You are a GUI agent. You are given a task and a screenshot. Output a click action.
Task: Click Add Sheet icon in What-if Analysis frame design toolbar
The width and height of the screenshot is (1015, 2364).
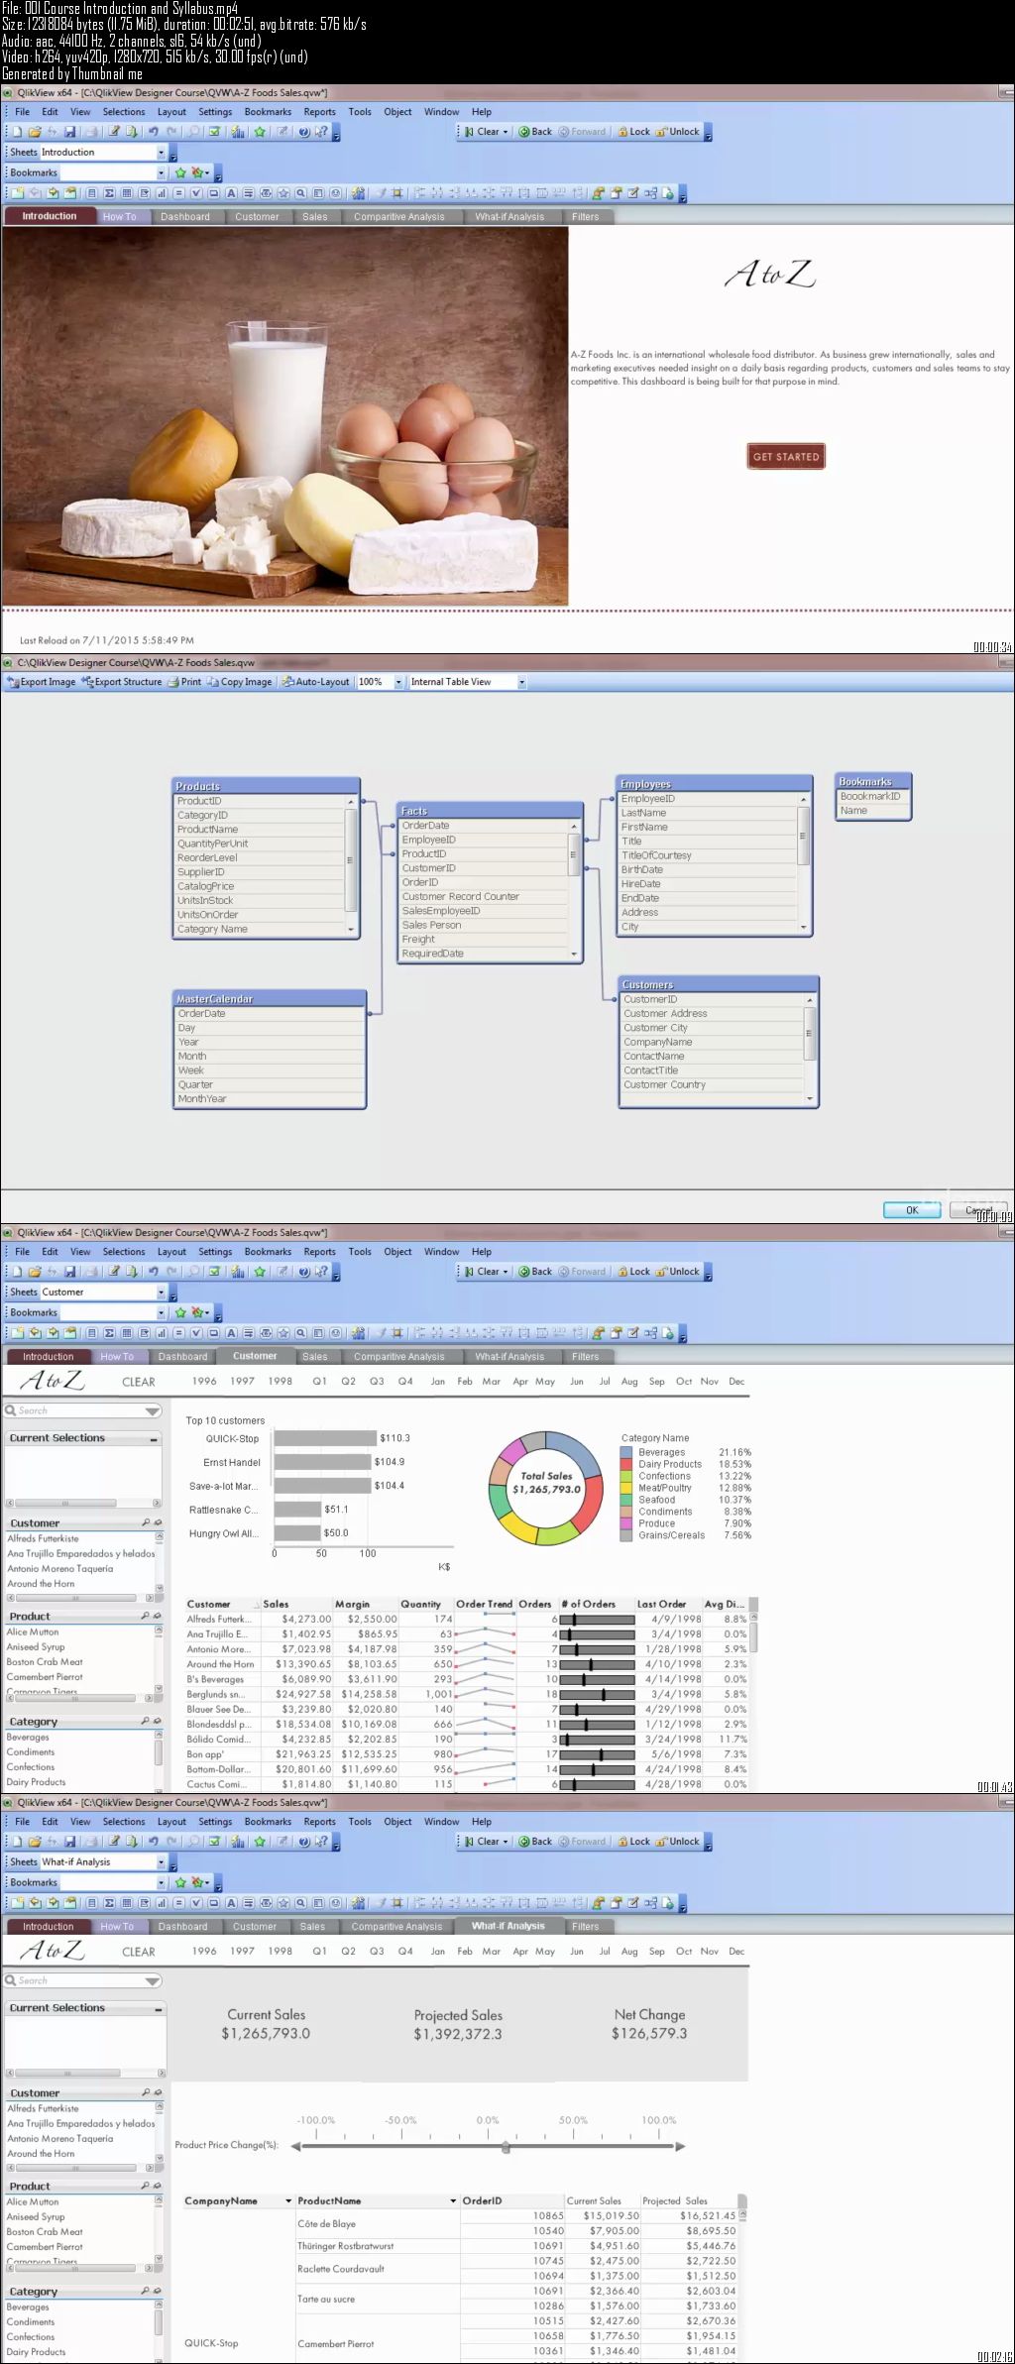pyautogui.click(x=17, y=1903)
